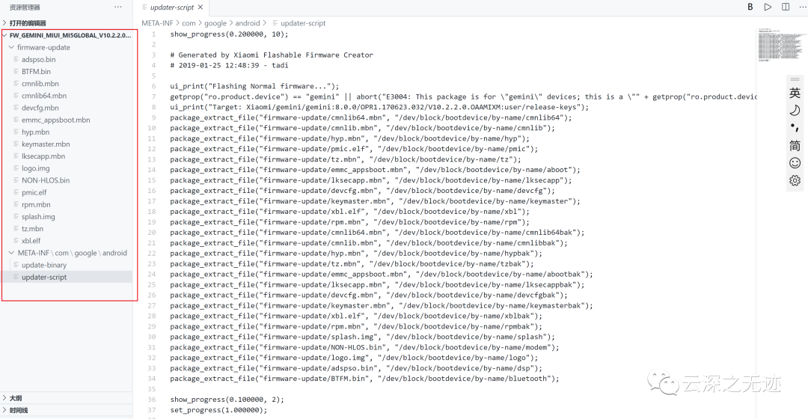Viewport: 808px width, 419px height.
Task: Click google in the breadcrumb path
Action: pos(215,23)
